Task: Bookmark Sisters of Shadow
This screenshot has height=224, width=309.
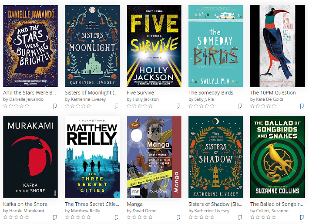Action: tap(240, 217)
